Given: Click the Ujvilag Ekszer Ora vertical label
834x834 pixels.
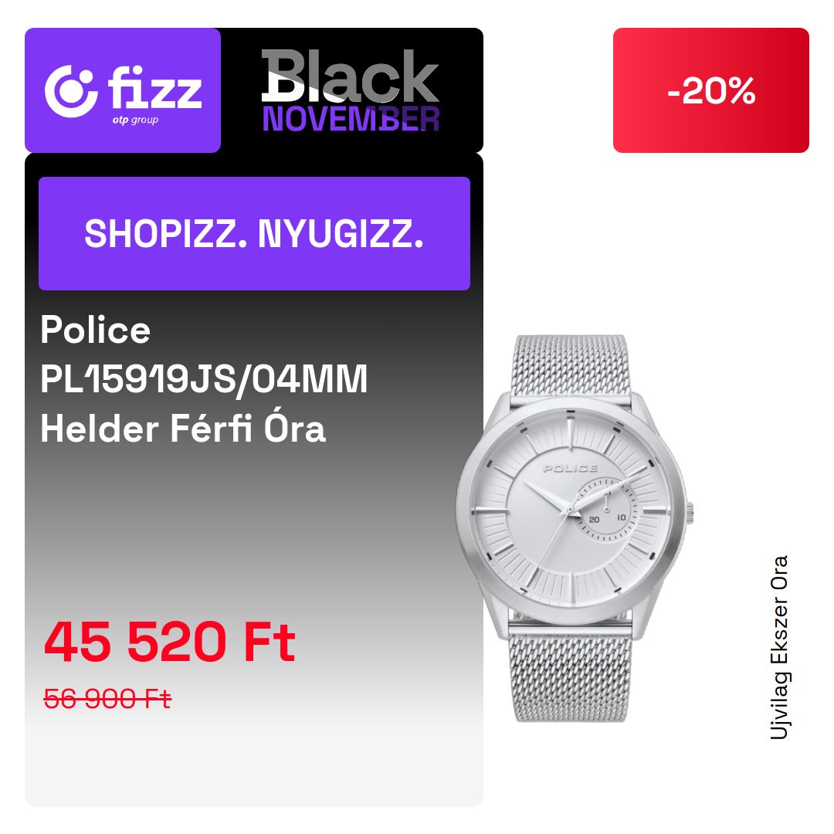Looking at the screenshot, I should click(779, 648).
